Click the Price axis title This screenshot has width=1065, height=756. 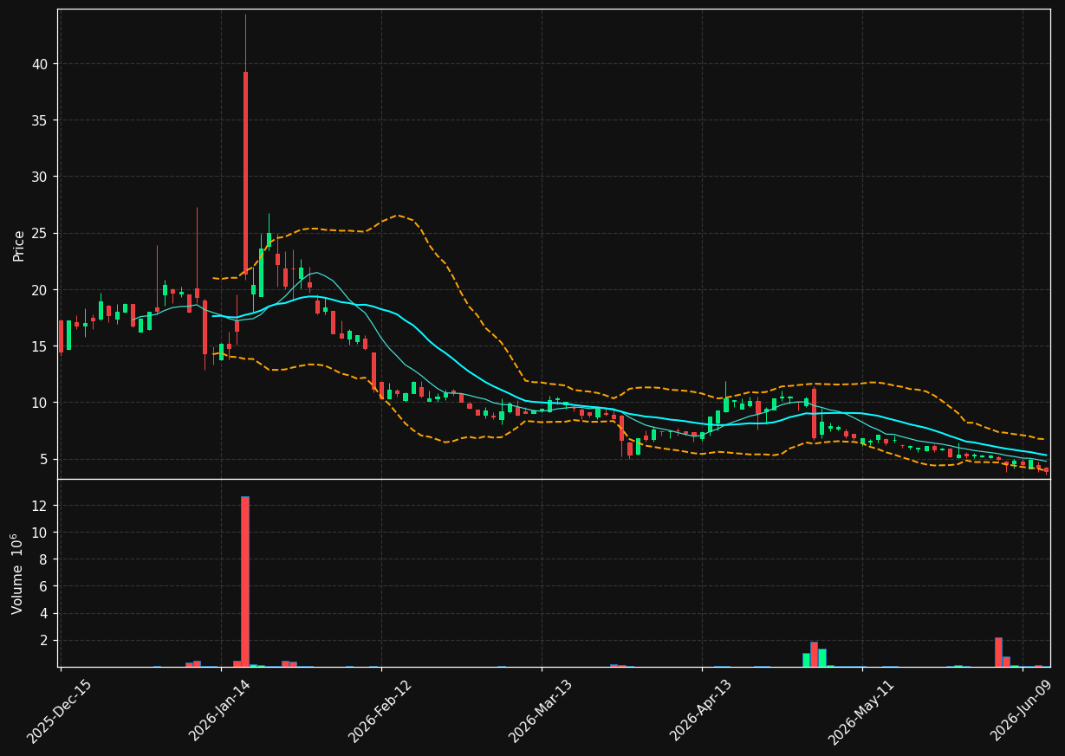(x=19, y=245)
